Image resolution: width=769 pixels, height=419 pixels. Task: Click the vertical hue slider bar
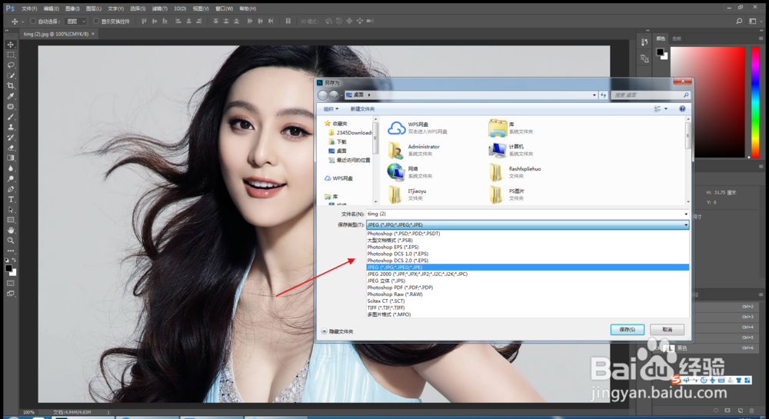tap(755, 102)
